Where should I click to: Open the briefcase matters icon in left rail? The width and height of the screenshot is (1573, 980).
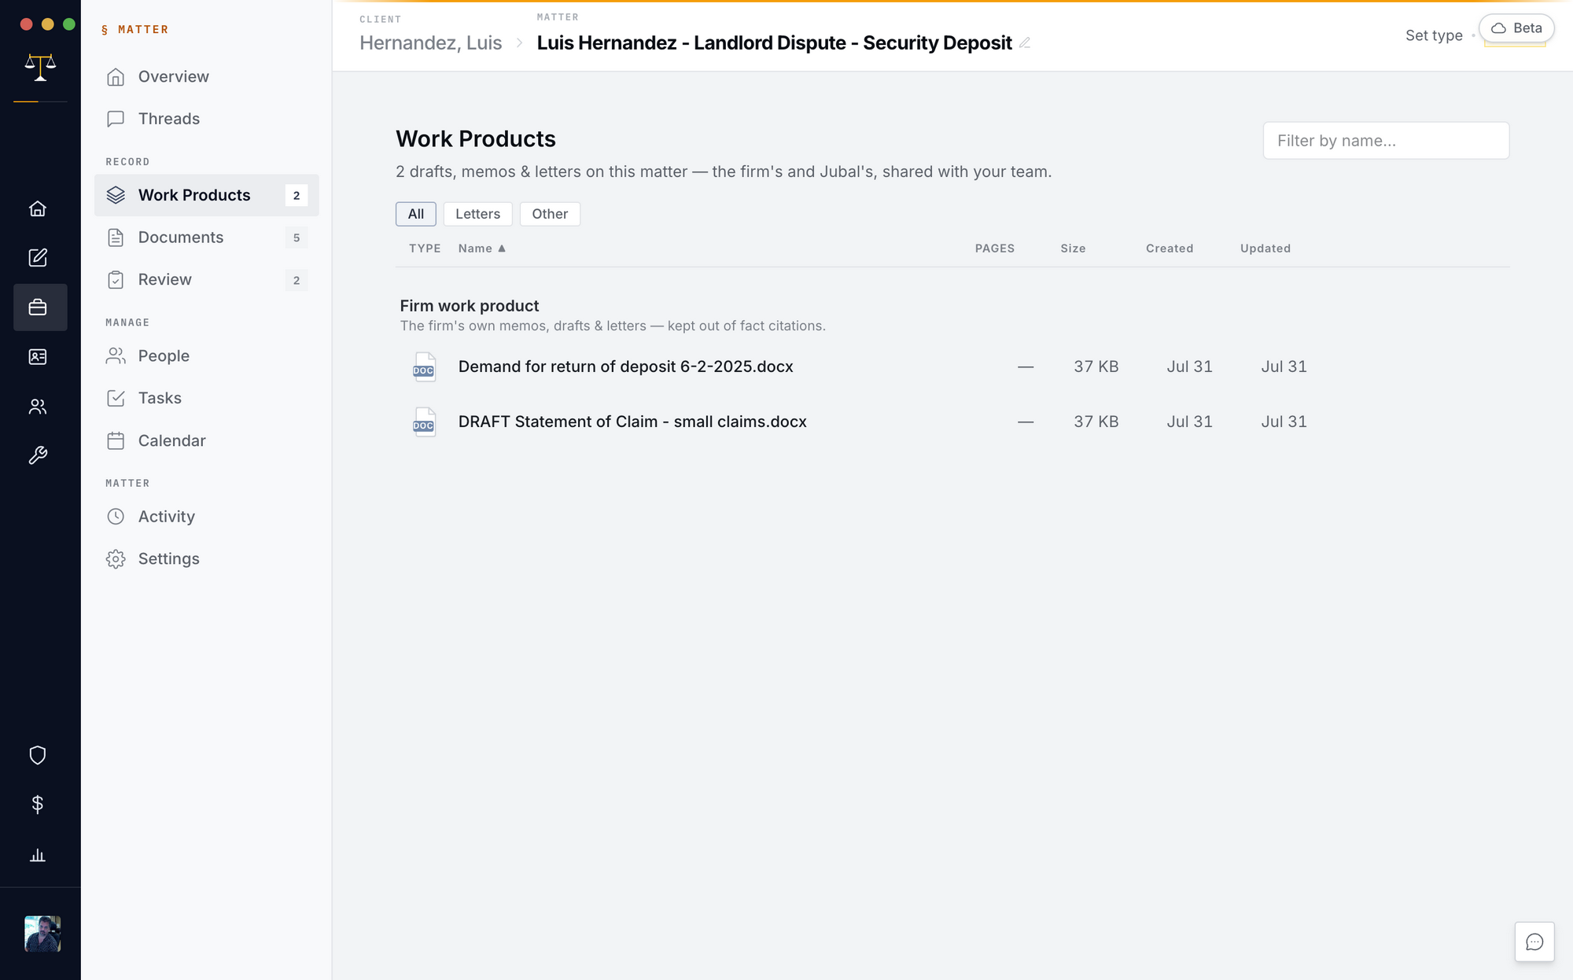click(x=38, y=308)
